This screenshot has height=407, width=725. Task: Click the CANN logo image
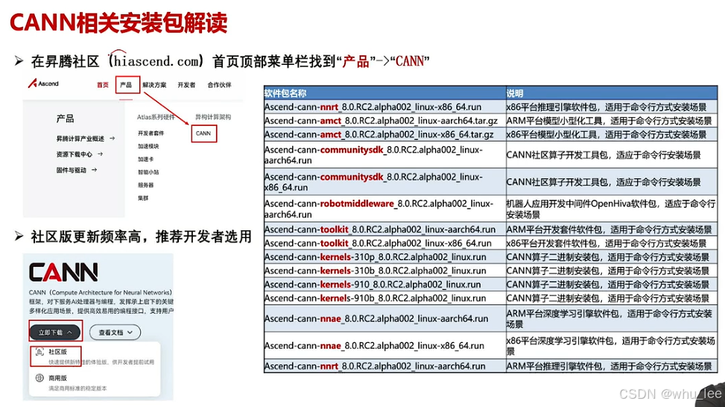63,272
